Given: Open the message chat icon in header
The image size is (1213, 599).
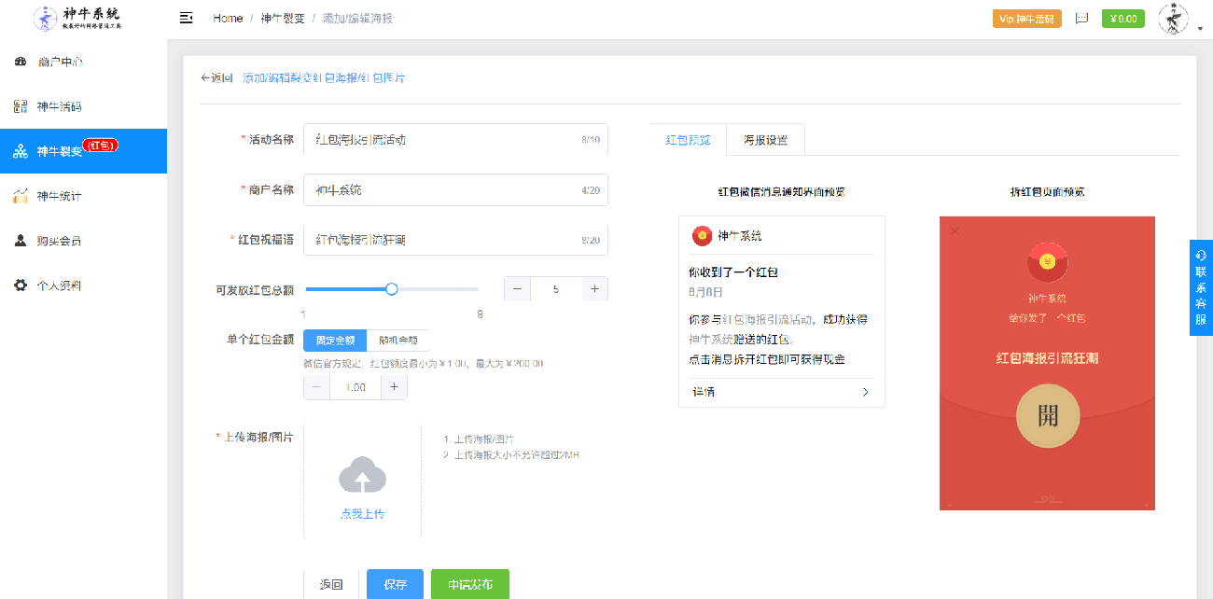Looking at the screenshot, I should coord(1082,18).
